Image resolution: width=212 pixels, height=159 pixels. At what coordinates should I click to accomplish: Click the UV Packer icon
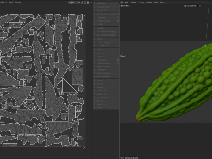[95, 28]
